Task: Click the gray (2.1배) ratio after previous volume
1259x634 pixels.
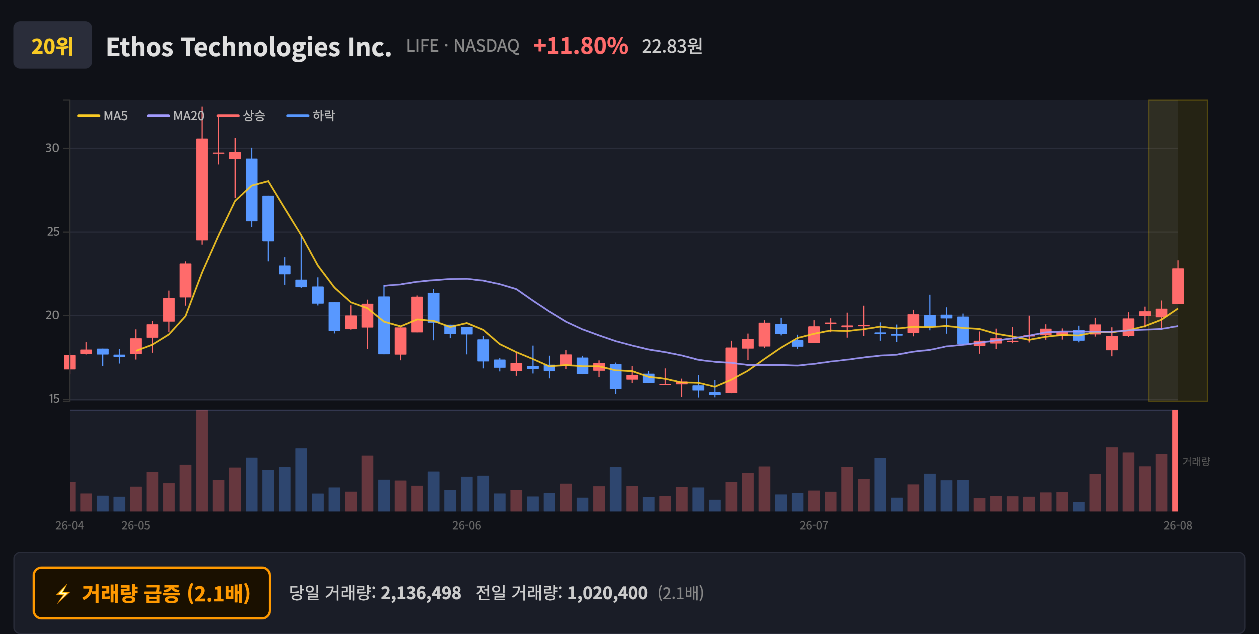Action: click(681, 593)
